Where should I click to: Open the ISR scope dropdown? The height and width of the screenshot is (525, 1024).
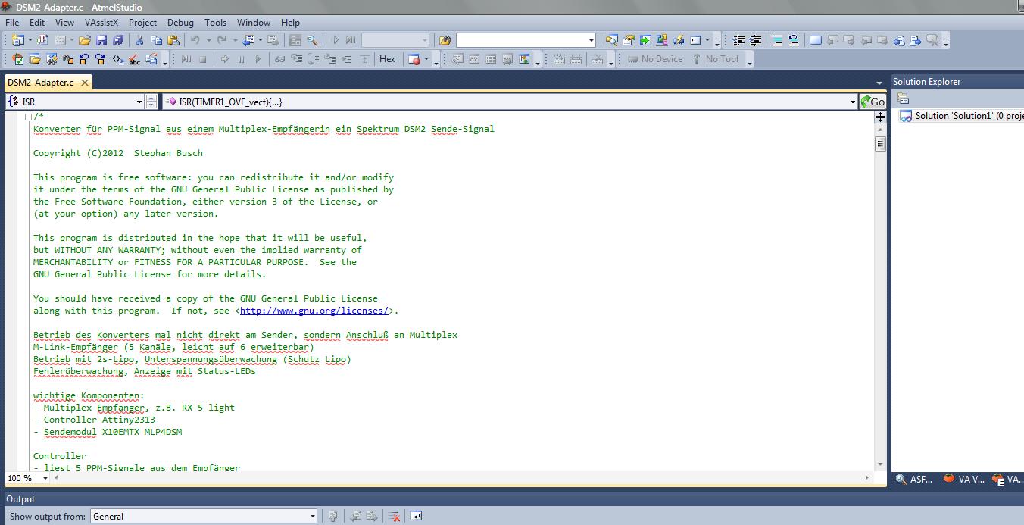139,102
